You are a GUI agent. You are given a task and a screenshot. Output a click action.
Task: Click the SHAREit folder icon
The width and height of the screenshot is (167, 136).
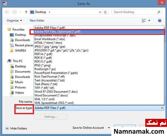tap(12, 50)
